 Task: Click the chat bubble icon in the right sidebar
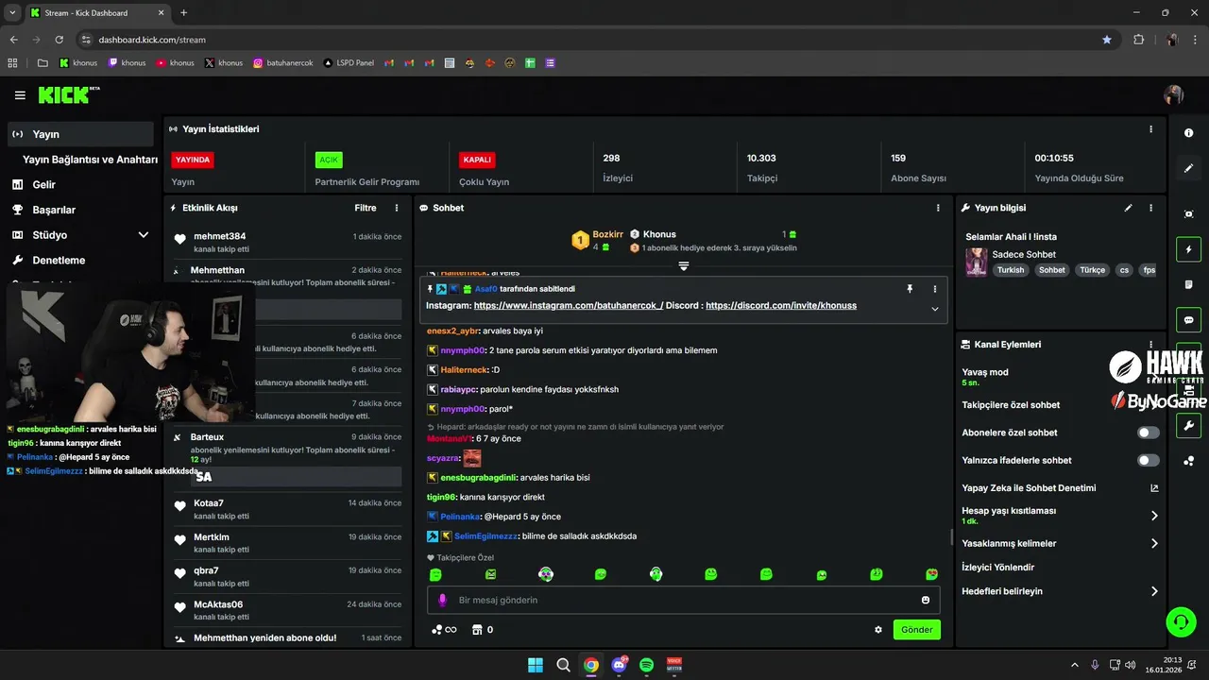point(1188,320)
